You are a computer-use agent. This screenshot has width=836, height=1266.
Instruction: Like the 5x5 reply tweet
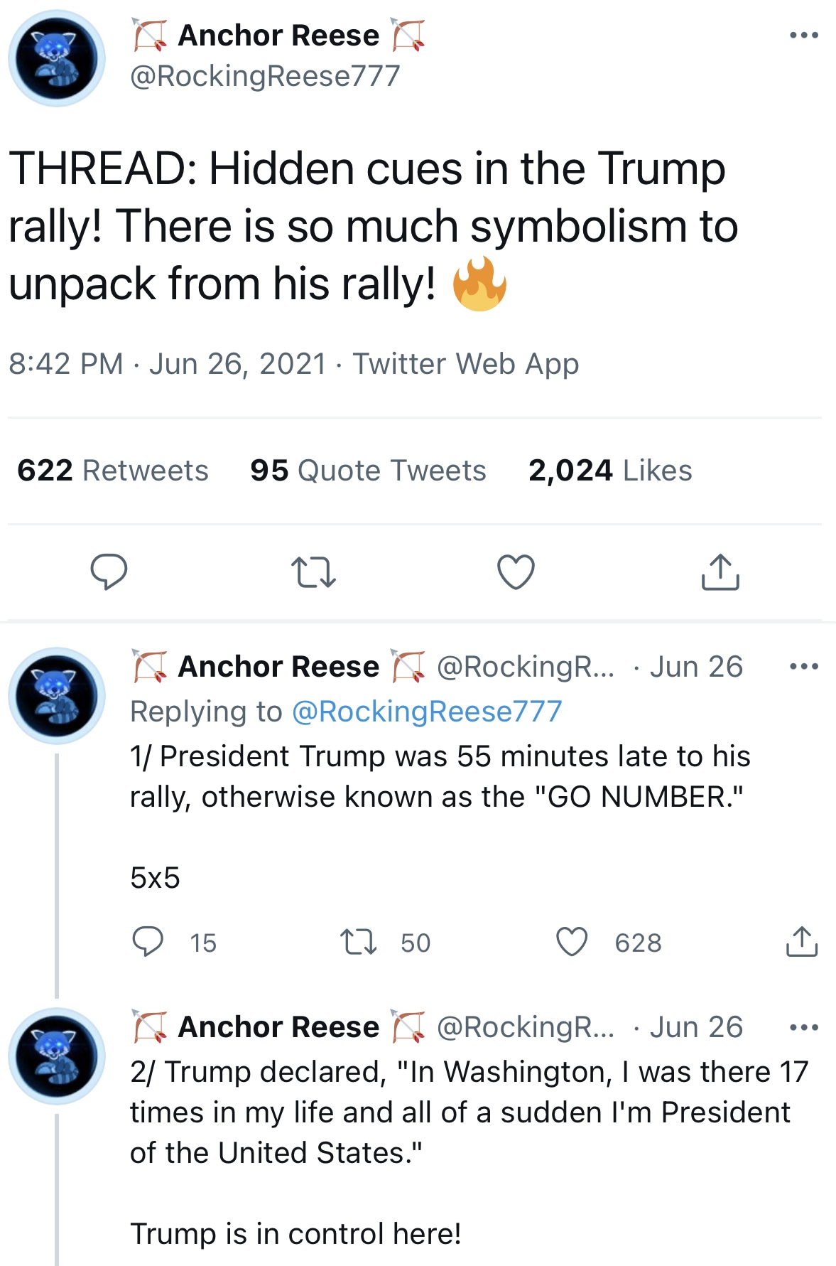[572, 942]
